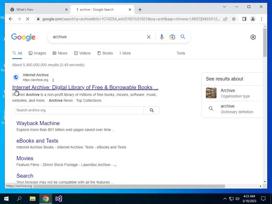Launch Visual Studio from taskbar
This screenshot has width=272, height=204.
click(x=59, y=199)
